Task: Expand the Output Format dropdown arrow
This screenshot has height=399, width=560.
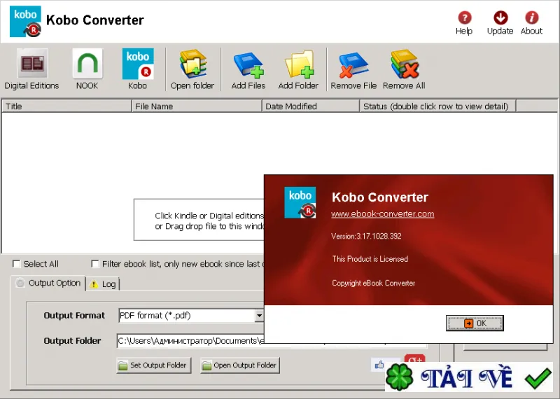Action: 259,316
